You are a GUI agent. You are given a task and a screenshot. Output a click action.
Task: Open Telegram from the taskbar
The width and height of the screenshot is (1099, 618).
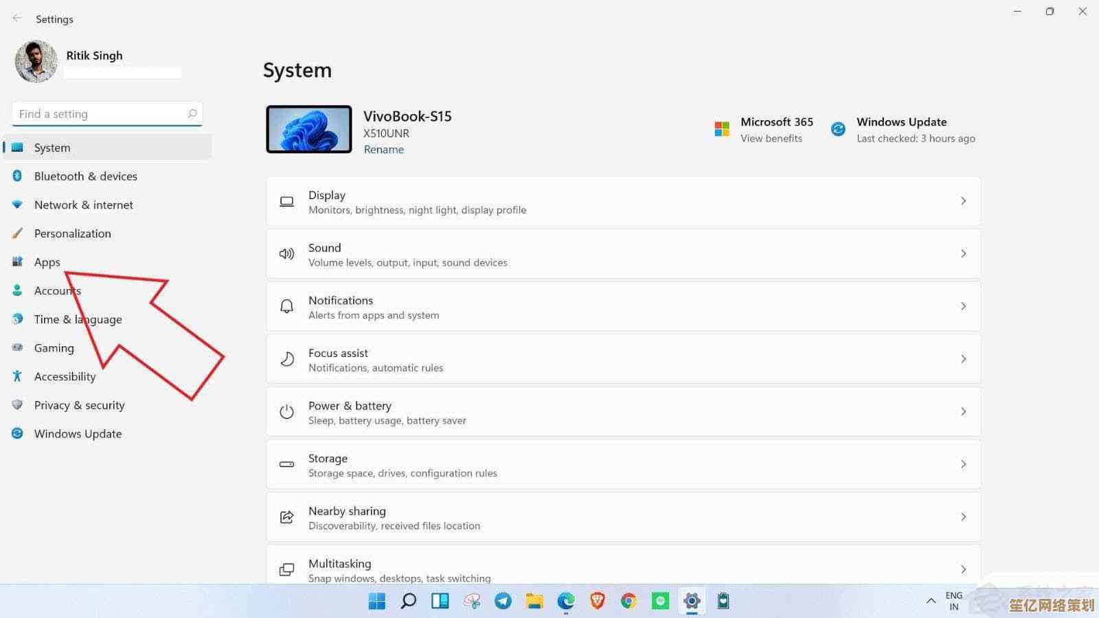pyautogui.click(x=503, y=602)
